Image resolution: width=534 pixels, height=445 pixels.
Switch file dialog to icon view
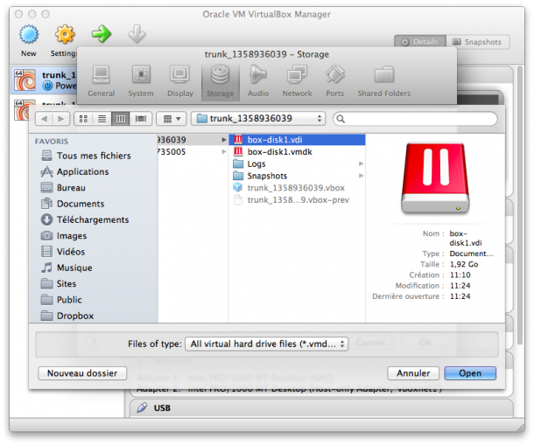click(x=83, y=119)
